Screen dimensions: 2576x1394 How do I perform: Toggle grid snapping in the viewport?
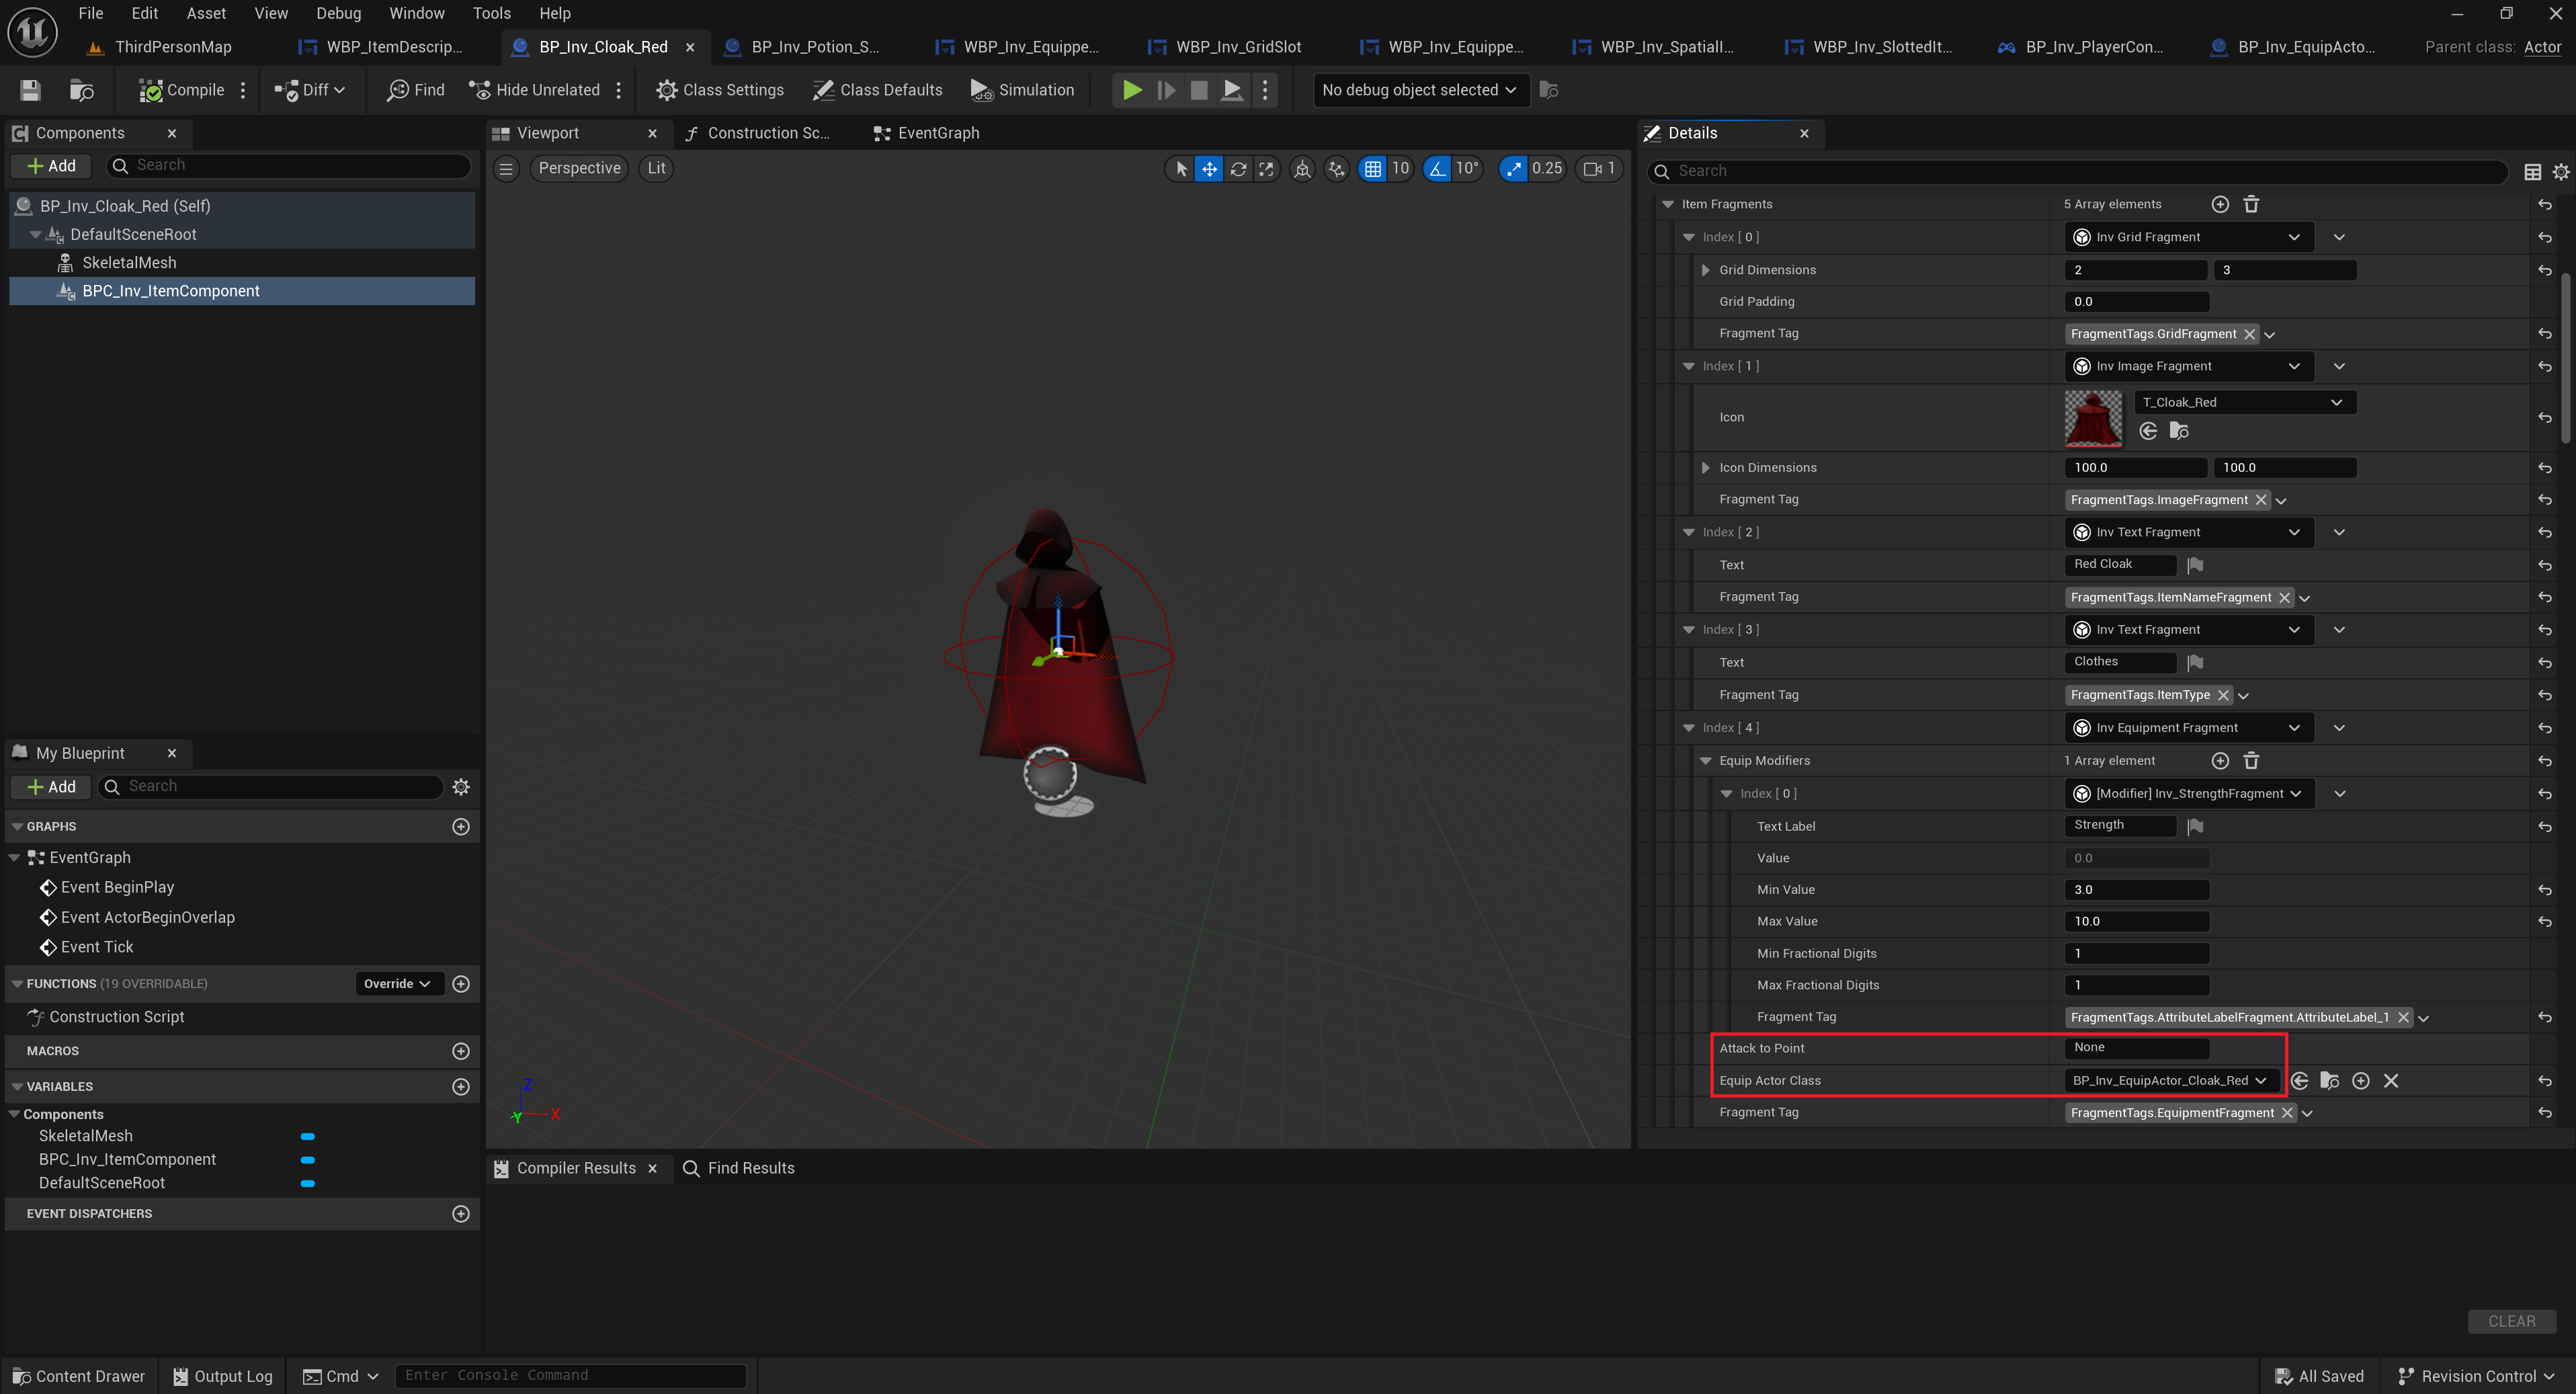click(x=1372, y=169)
